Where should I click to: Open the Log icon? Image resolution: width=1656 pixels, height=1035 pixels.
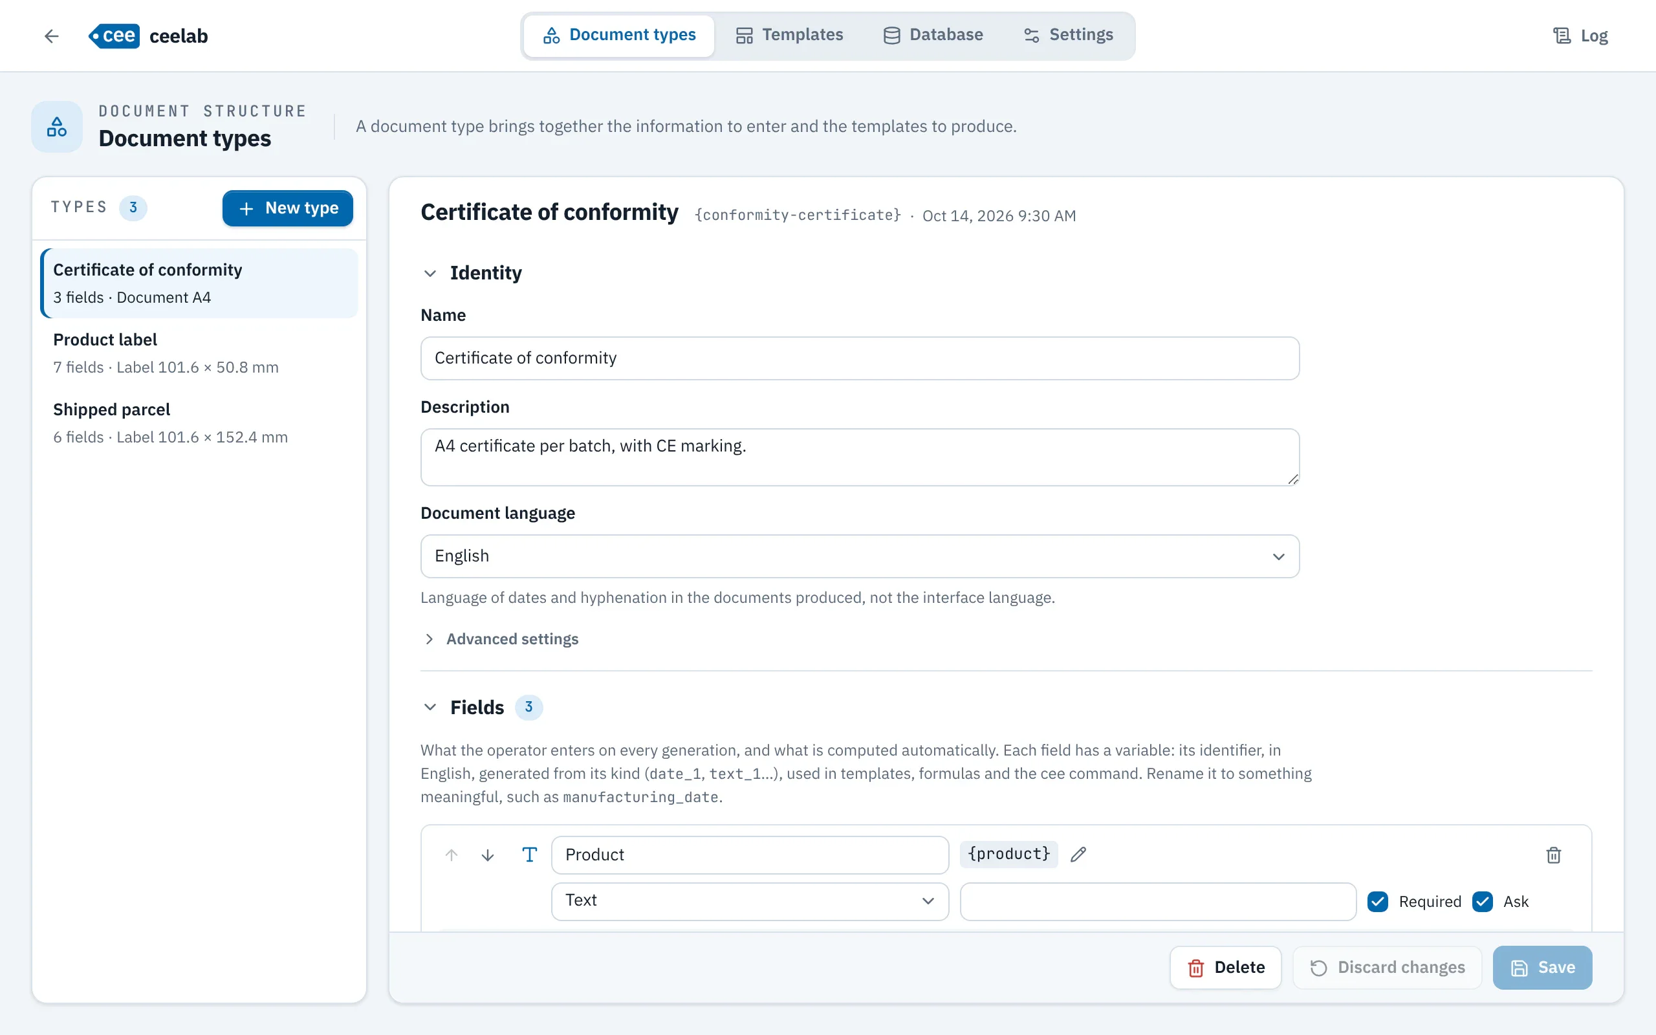(x=1562, y=36)
